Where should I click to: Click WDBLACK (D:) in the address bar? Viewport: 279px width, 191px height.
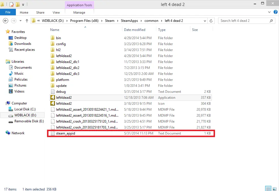coord(53,21)
